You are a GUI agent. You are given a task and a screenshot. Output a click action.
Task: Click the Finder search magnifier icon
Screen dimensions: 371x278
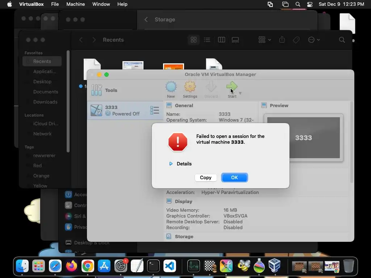(342, 40)
